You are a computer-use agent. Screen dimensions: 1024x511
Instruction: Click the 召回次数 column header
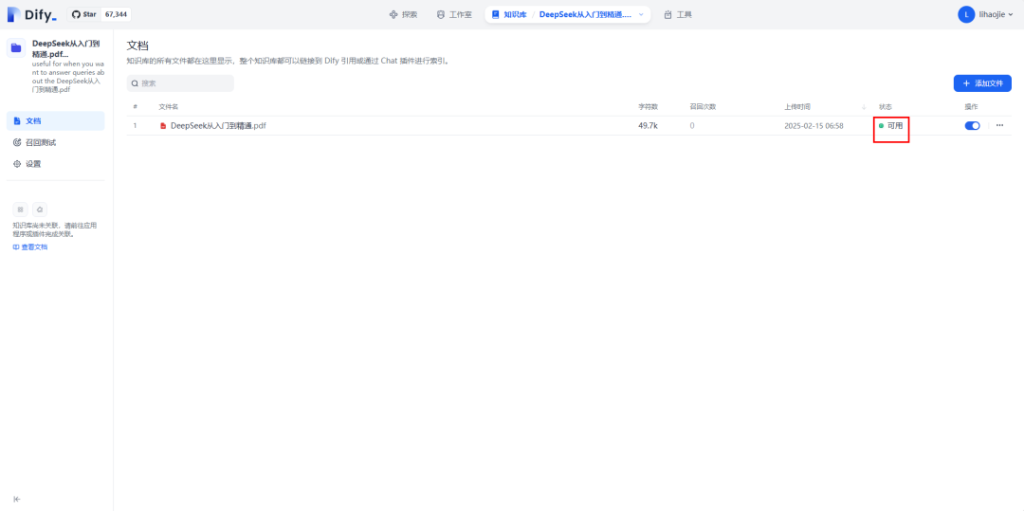[x=704, y=107]
